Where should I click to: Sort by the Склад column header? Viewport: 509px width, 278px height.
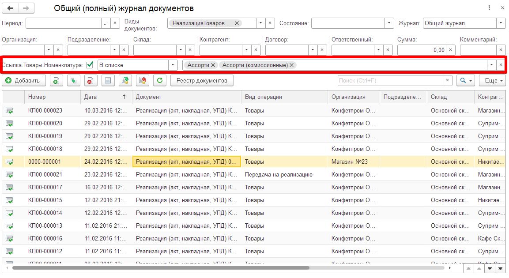451,97
